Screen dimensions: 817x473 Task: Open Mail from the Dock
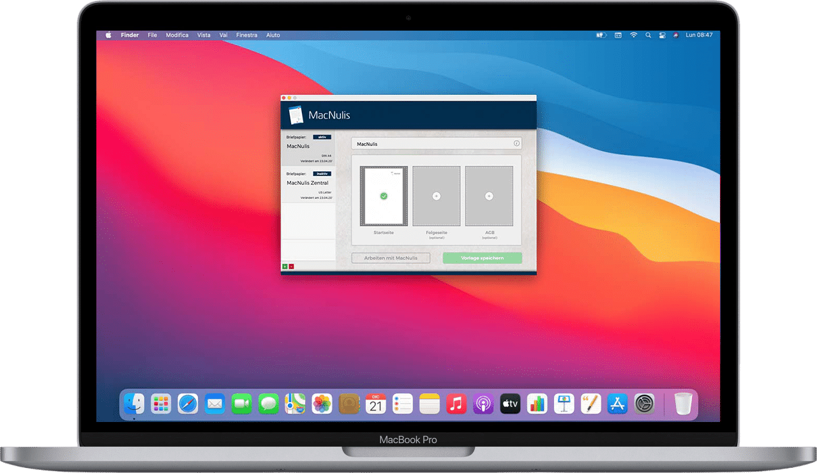click(x=214, y=404)
